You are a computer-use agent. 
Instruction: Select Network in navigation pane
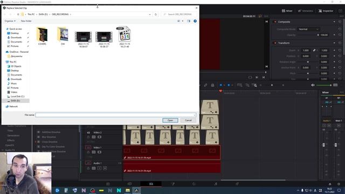13,107
